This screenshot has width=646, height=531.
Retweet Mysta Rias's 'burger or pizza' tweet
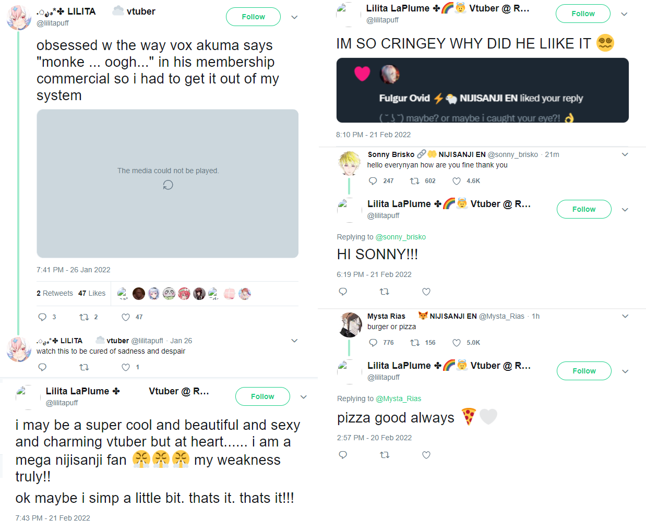(x=415, y=343)
